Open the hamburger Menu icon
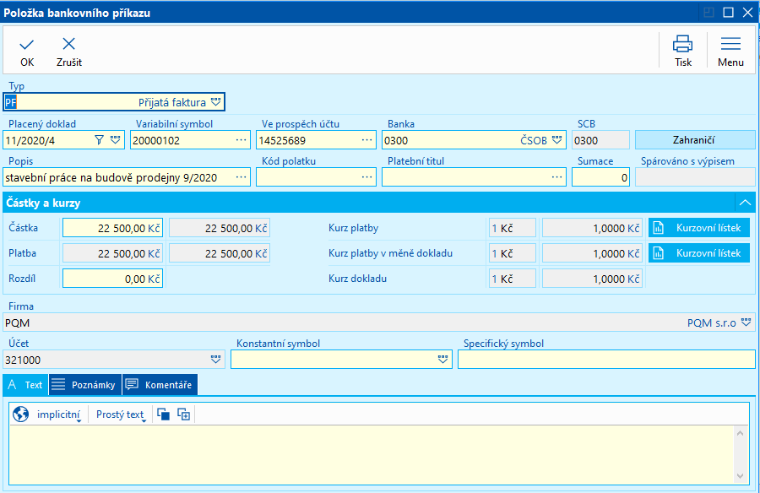Screen dimensions: 760x493 click(x=730, y=45)
